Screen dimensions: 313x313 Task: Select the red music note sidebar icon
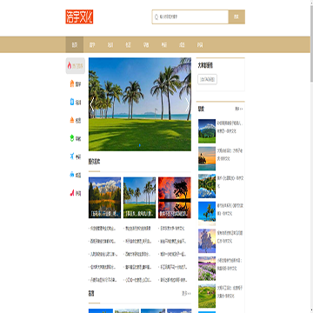coord(72,193)
